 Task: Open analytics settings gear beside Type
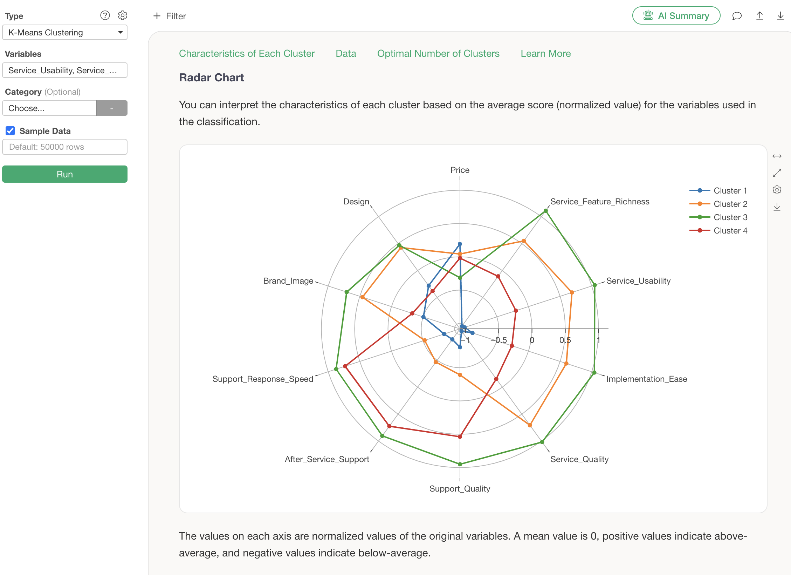click(x=123, y=15)
